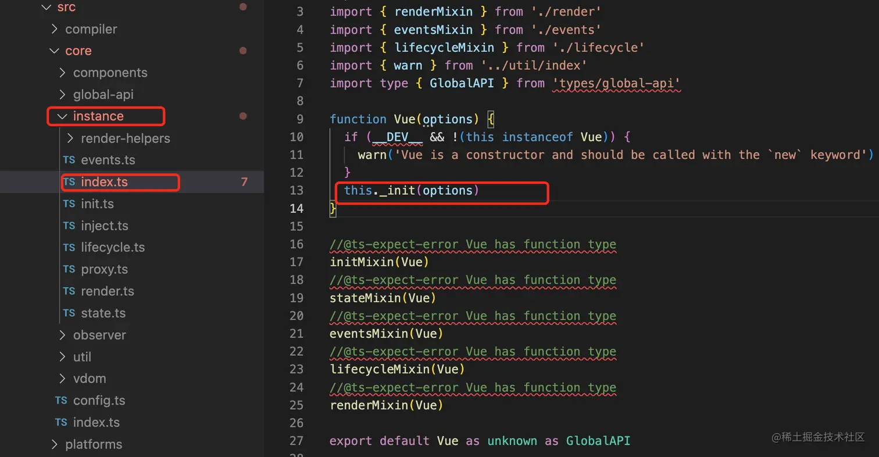Click the TS icon of init.ts
This screenshot has width=879, height=457.
click(x=69, y=203)
